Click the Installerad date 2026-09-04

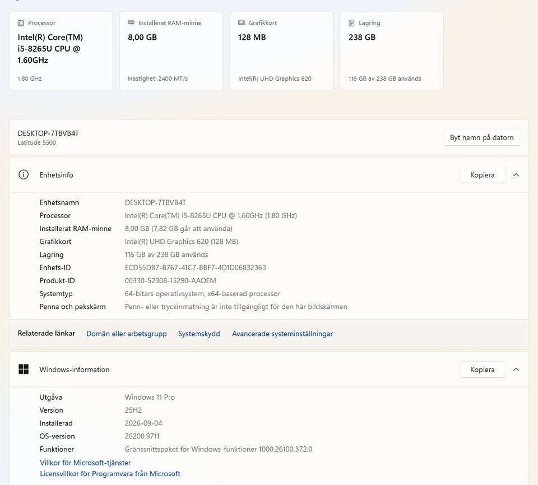point(143,423)
